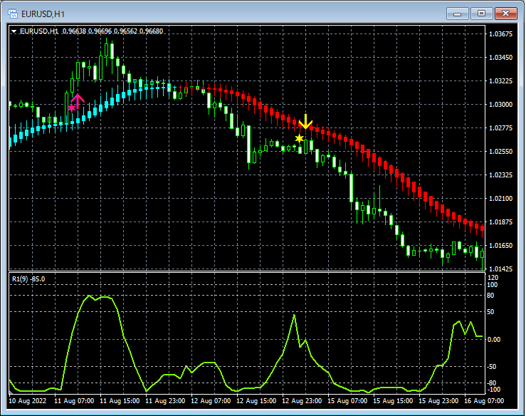This screenshot has height=416, width=526.
Task: Click the -50 indicator scale level
Action: pyautogui.click(x=491, y=367)
